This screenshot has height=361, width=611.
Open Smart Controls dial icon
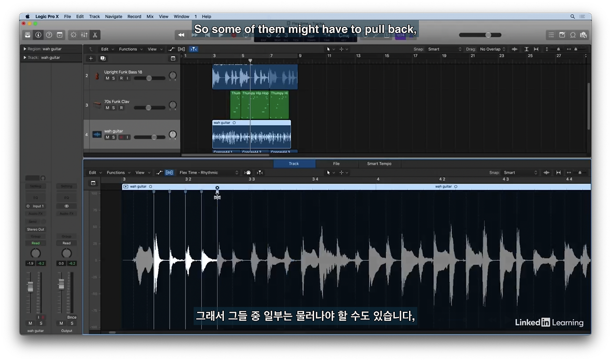(x=74, y=35)
